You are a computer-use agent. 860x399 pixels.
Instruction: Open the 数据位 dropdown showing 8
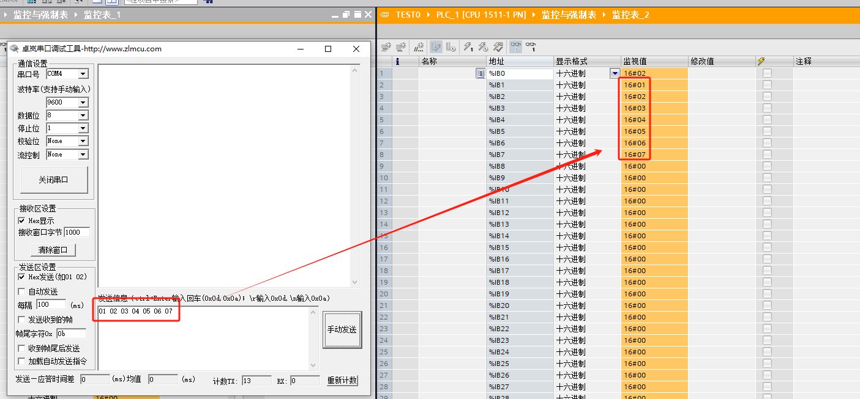(x=83, y=115)
